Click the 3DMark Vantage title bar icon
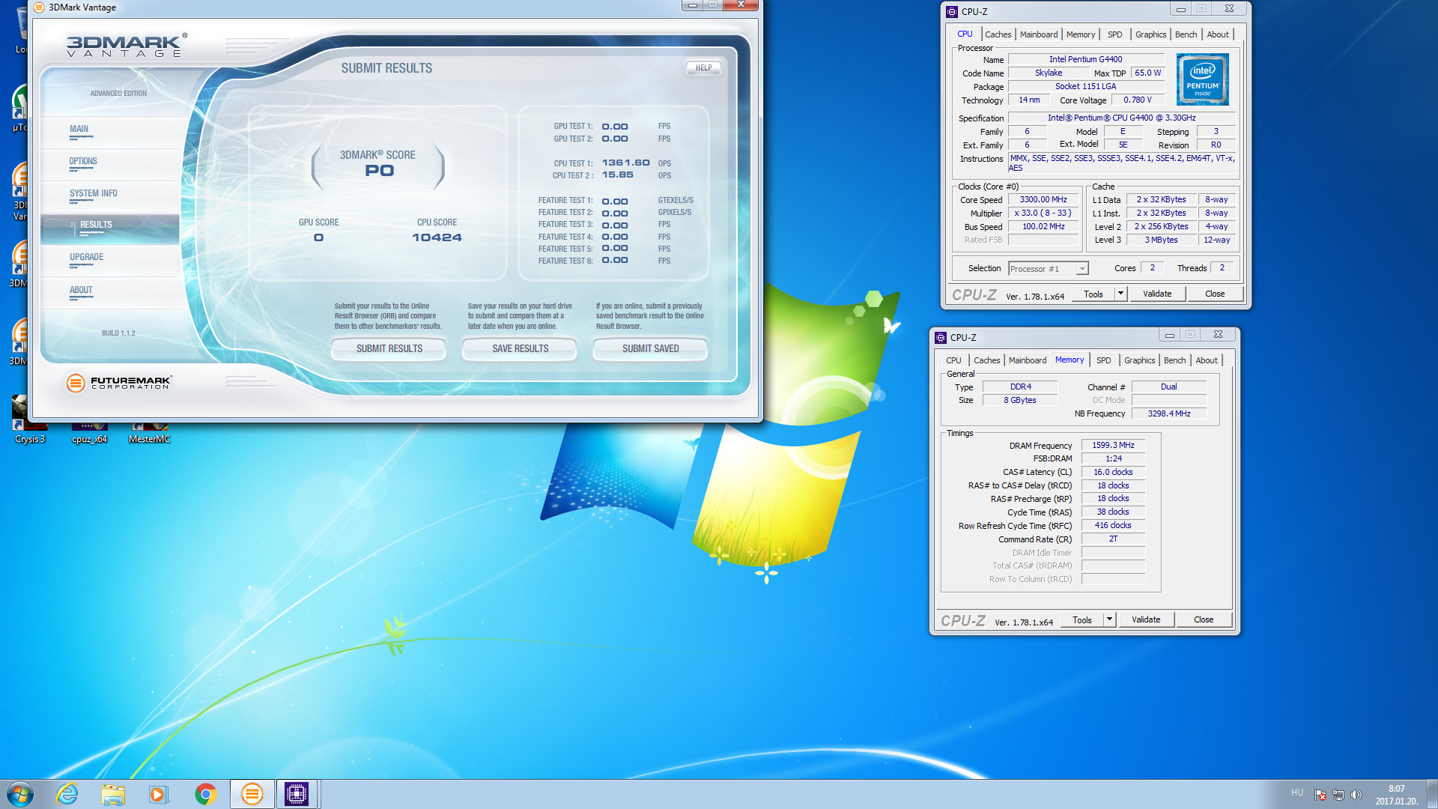This screenshot has height=809, width=1438. click(x=39, y=7)
